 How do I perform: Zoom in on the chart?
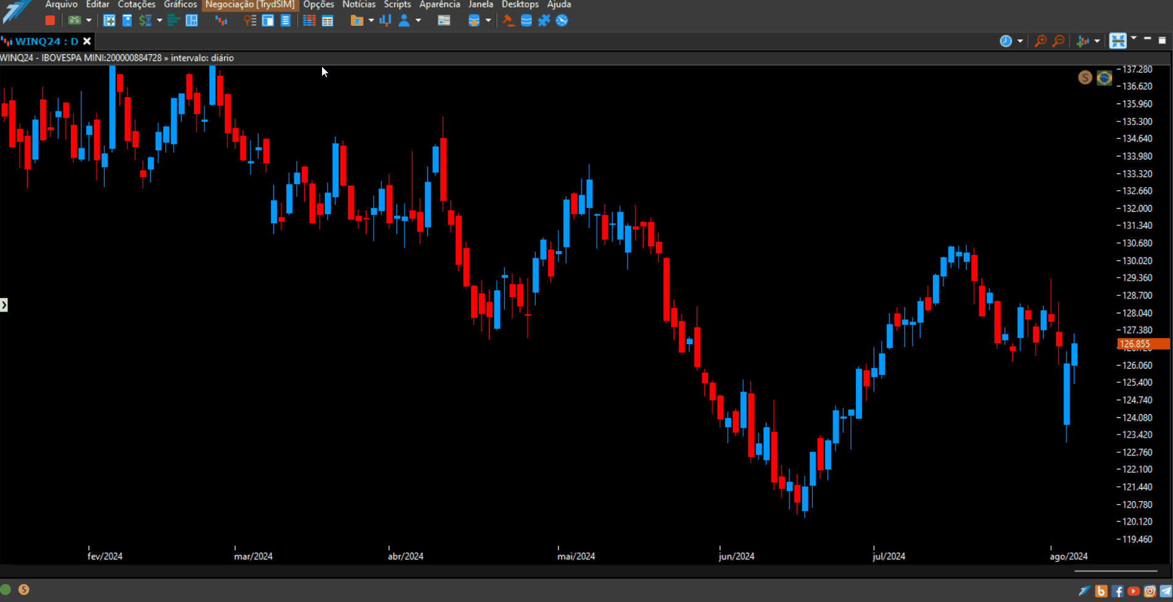click(1041, 41)
